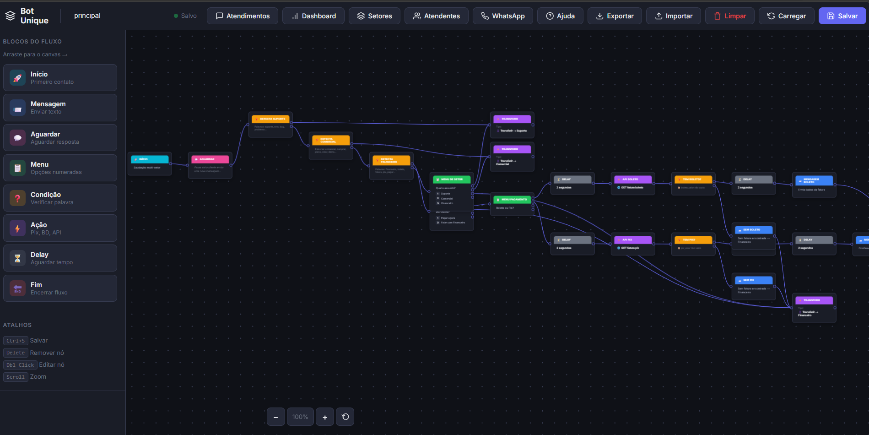Screen dimensions: 869x435
Task: Select the green MENU PAGAMENTO node
Action: pos(513,204)
